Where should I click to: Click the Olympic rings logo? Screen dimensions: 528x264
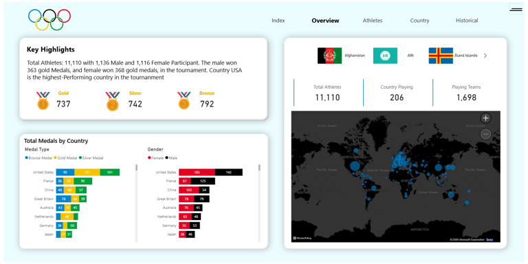[49, 19]
